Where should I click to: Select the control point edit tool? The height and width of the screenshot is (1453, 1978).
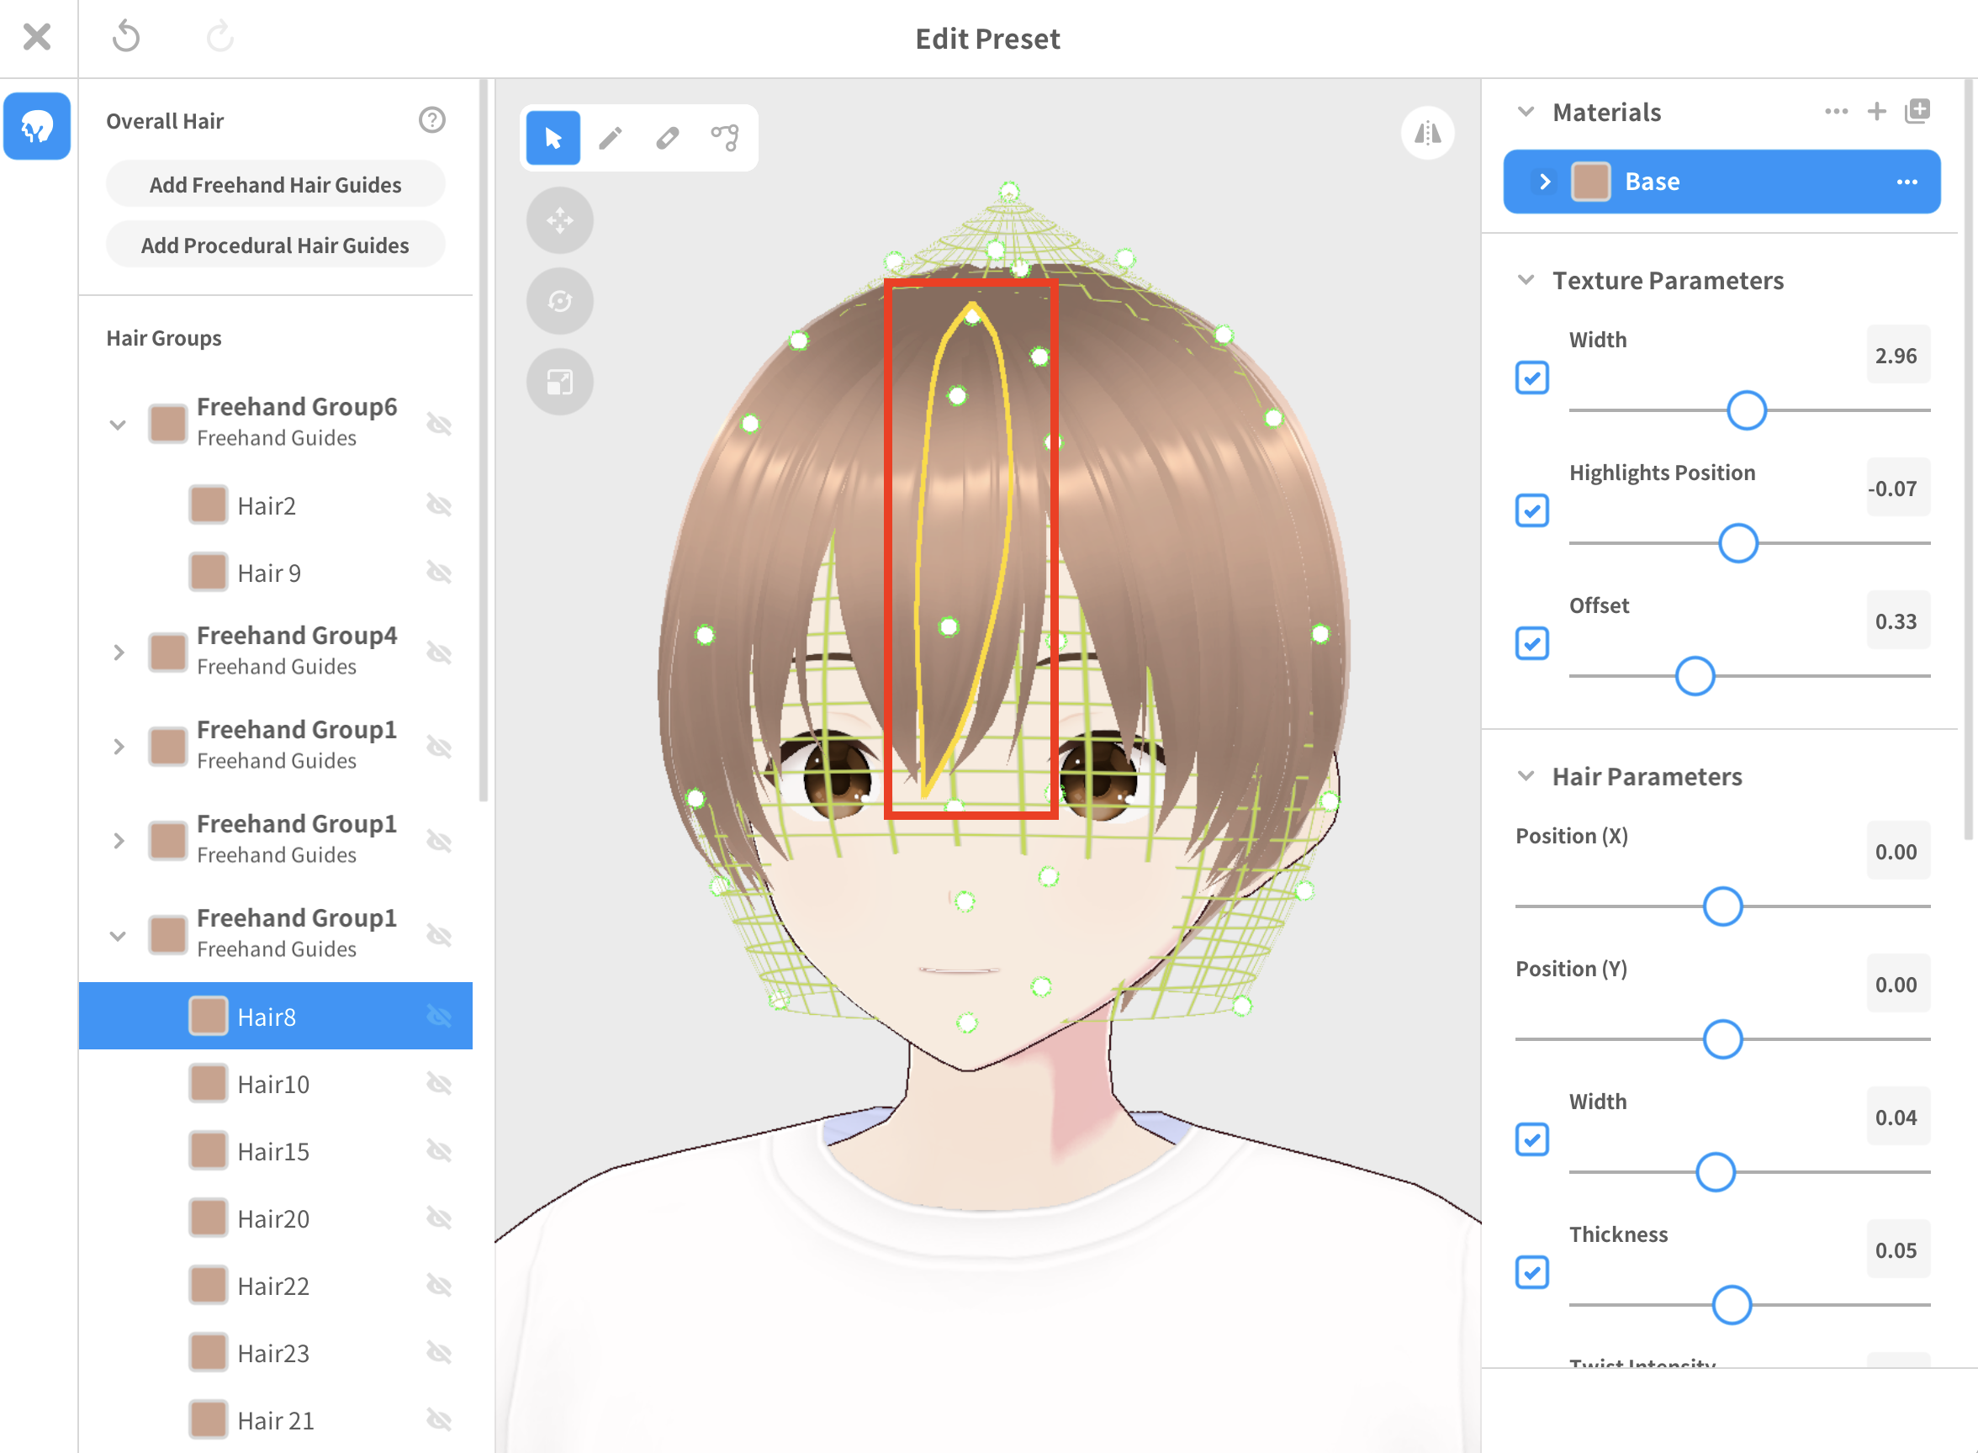pos(725,137)
